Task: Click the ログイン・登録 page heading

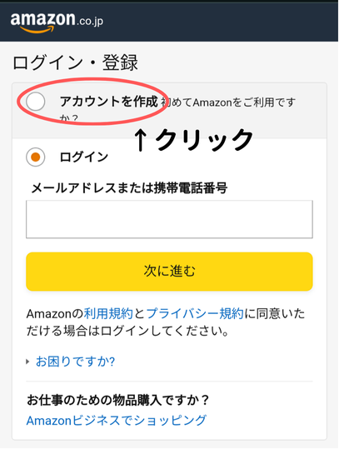Action: tap(75, 62)
